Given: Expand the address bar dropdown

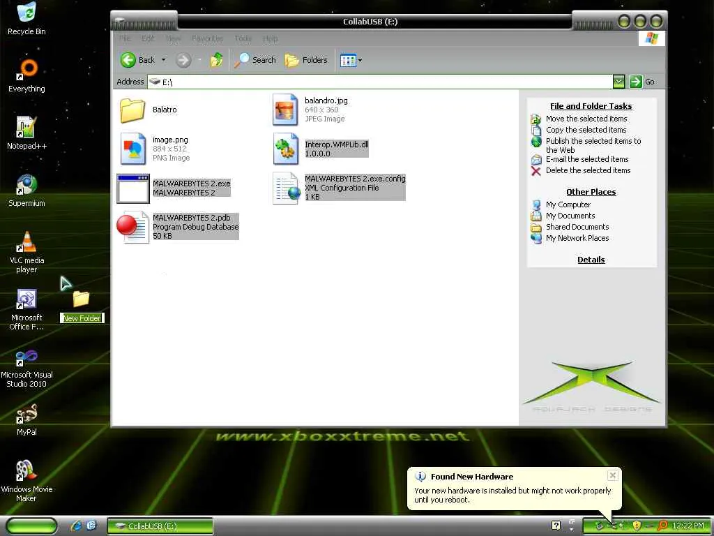Looking at the screenshot, I should (x=618, y=82).
